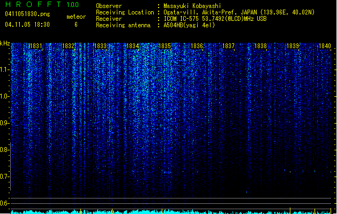Click the 1835 time marker

pyautogui.click(x=164, y=46)
